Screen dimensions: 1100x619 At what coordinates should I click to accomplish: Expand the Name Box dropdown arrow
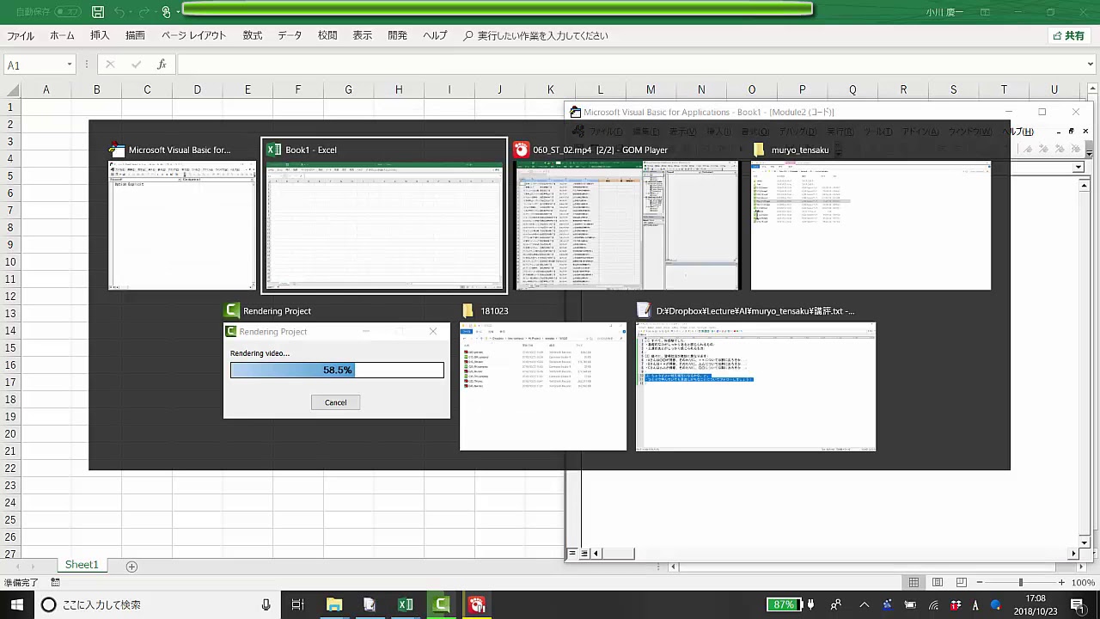70,65
